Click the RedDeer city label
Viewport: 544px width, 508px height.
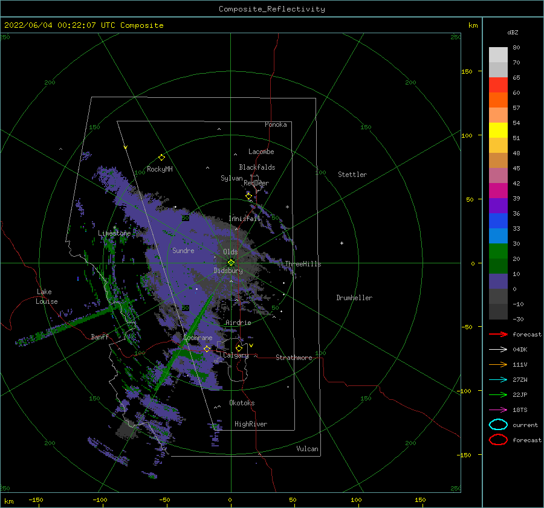[256, 183]
